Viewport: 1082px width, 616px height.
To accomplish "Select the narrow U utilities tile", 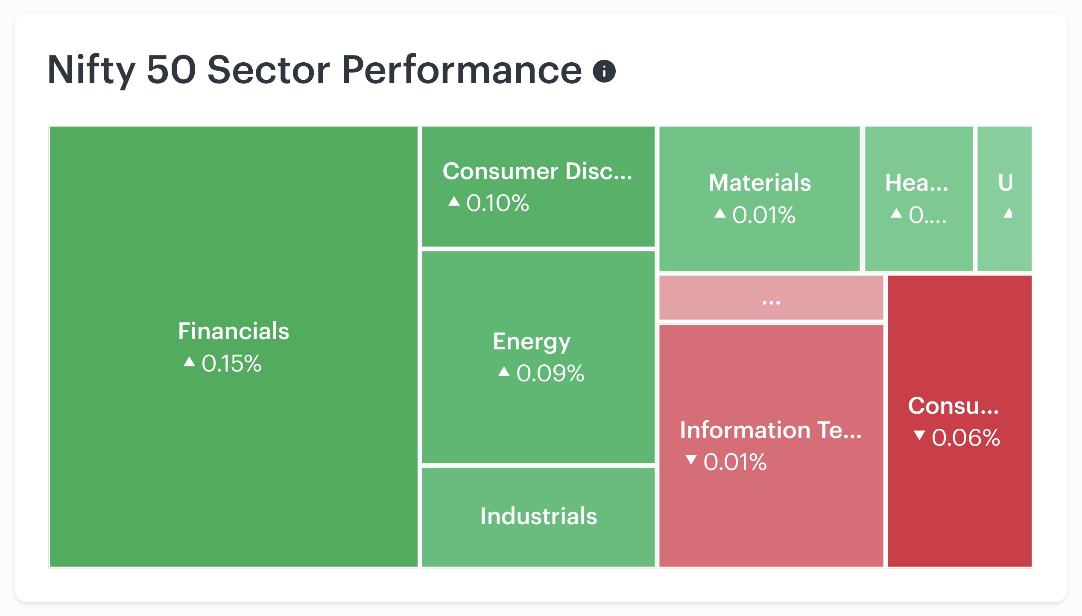I will (1004, 198).
